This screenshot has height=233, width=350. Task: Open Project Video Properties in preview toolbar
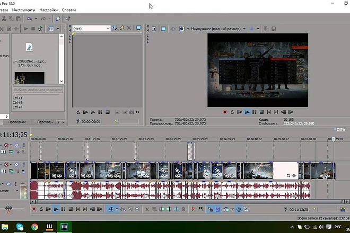154,29
